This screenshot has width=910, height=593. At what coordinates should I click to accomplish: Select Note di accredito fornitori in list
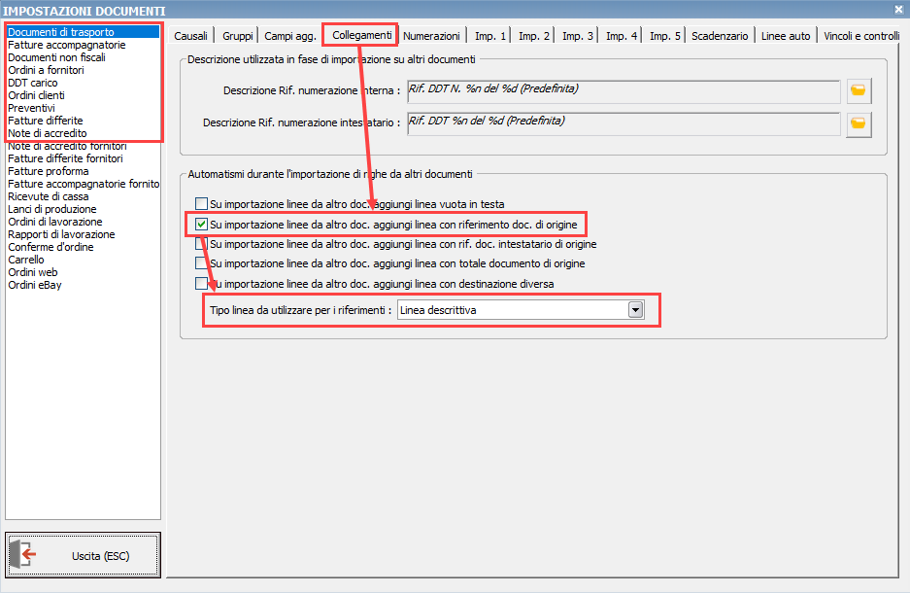pyautogui.click(x=83, y=147)
